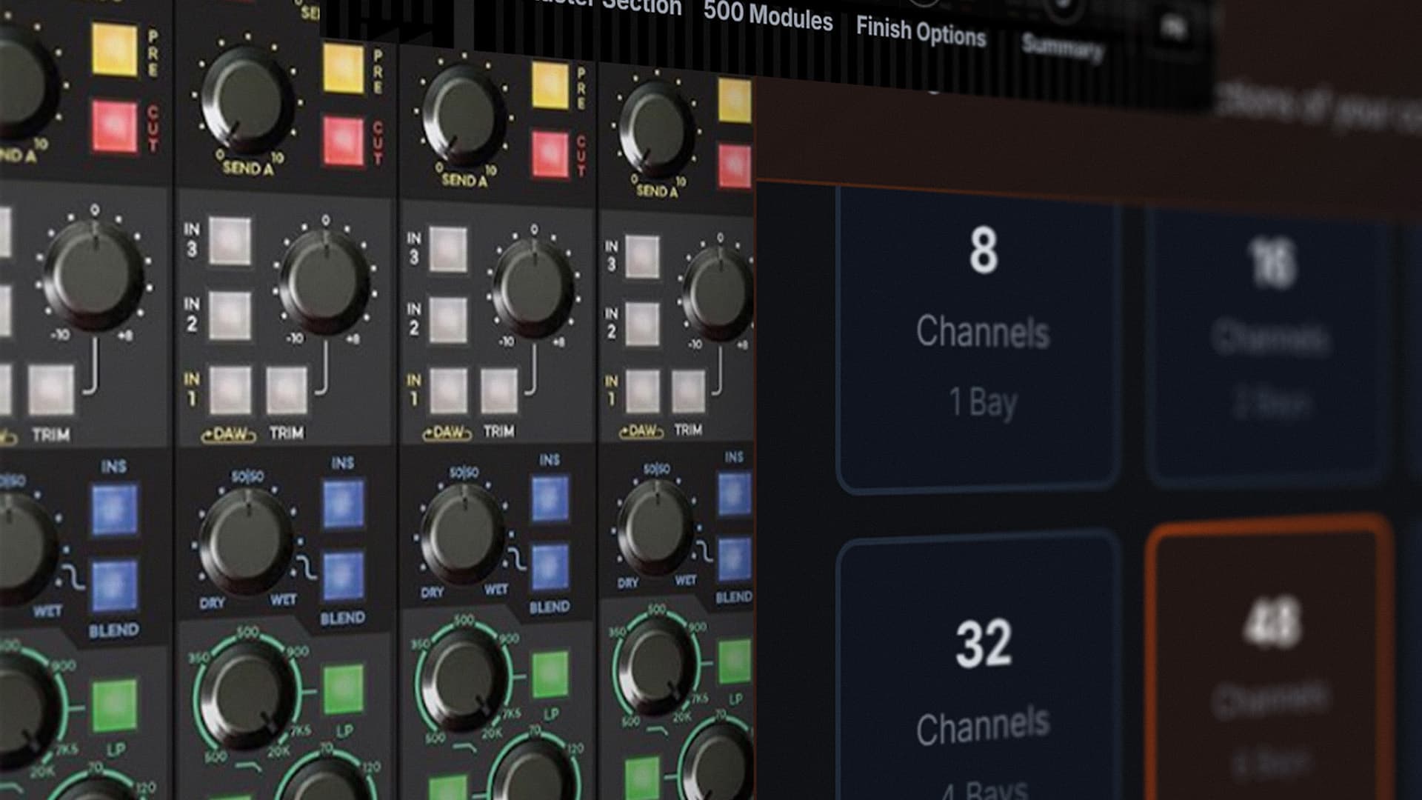Toggle BLEND on the leftmost channel strip
This screenshot has width=1422, height=800.
[x=114, y=586]
